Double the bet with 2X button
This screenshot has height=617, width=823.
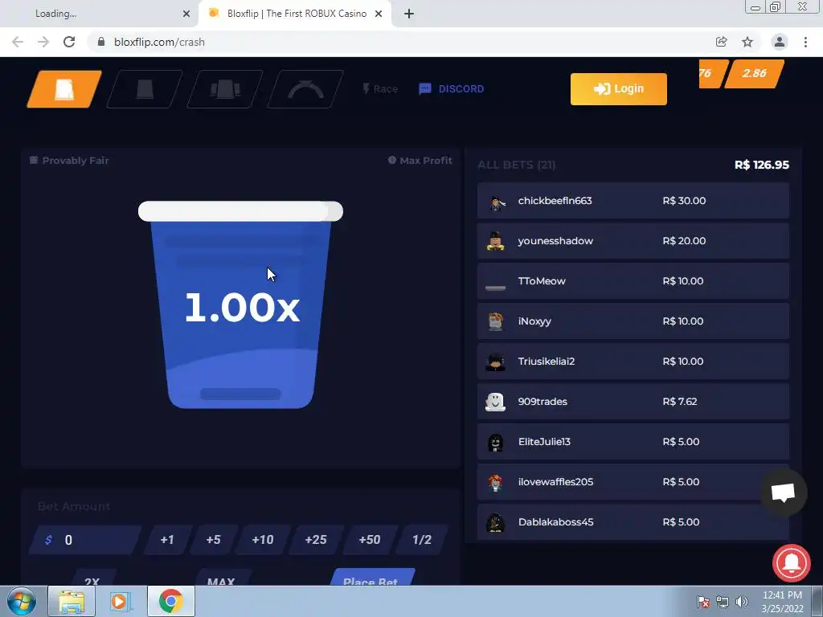click(92, 578)
